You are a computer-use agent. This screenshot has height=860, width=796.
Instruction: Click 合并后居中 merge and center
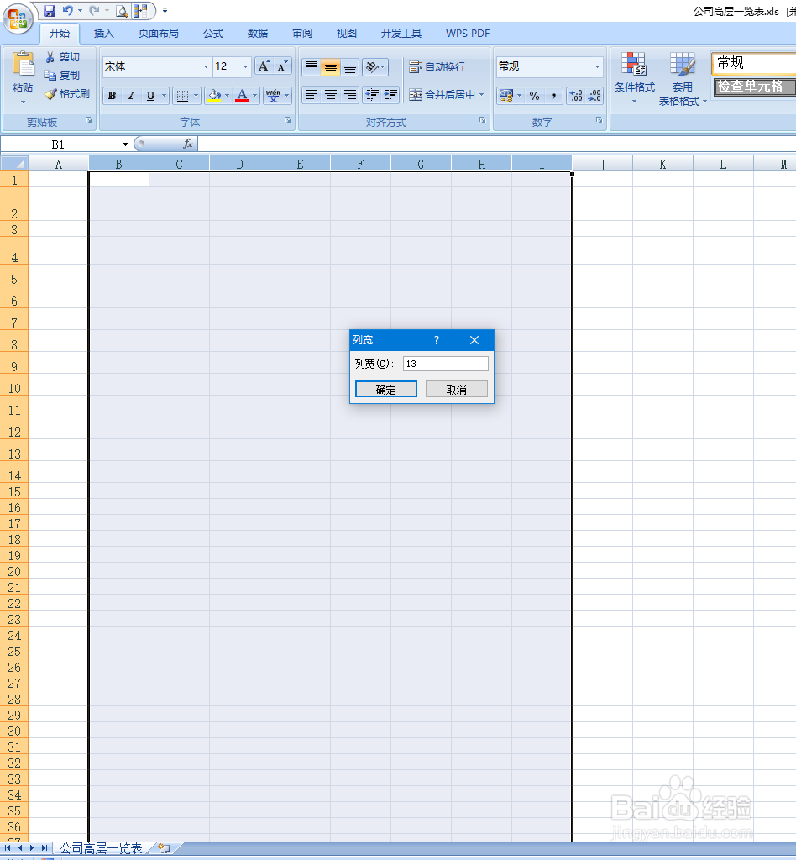tap(442, 95)
